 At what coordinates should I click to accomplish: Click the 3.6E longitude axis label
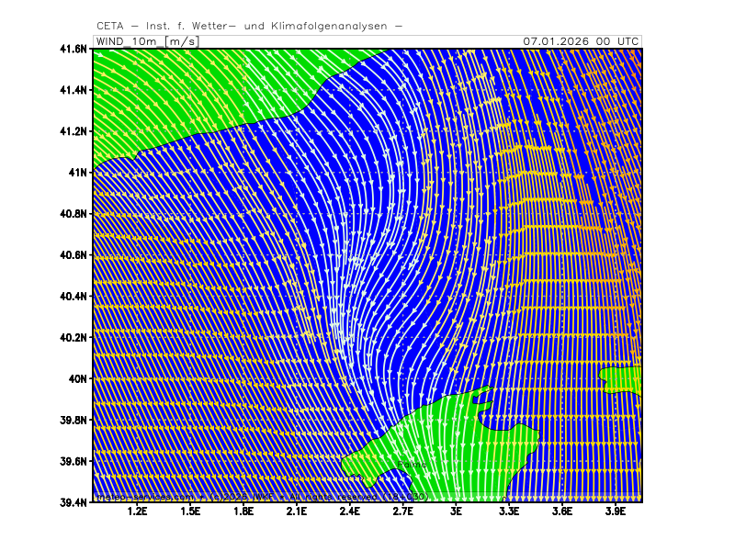tap(561, 512)
